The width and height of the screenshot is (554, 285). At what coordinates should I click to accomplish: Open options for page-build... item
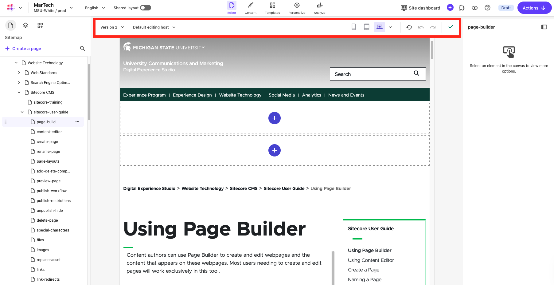(77, 122)
